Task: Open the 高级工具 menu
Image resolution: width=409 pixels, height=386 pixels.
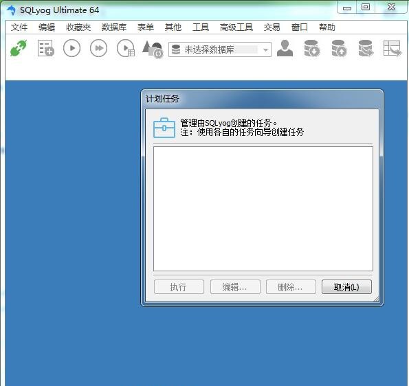Action: click(236, 27)
